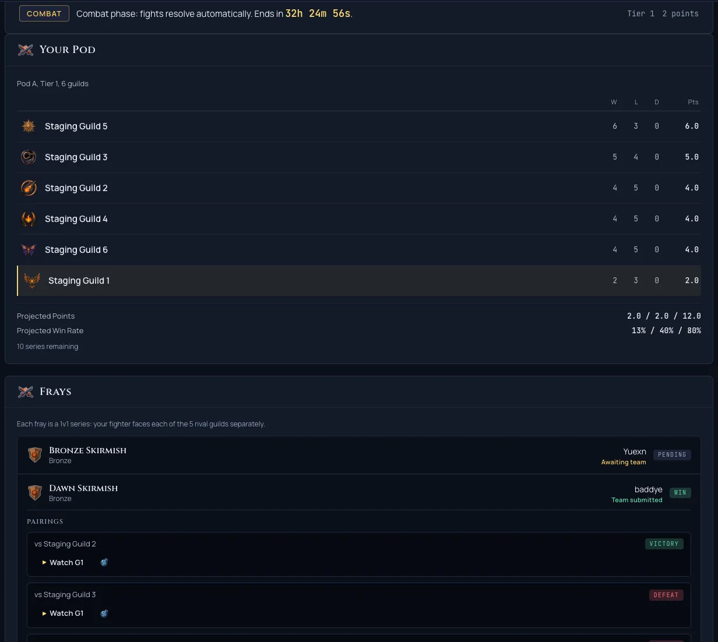The height and width of the screenshot is (642, 718).
Task: Click the WIN badge for baddye
Action: click(680, 492)
